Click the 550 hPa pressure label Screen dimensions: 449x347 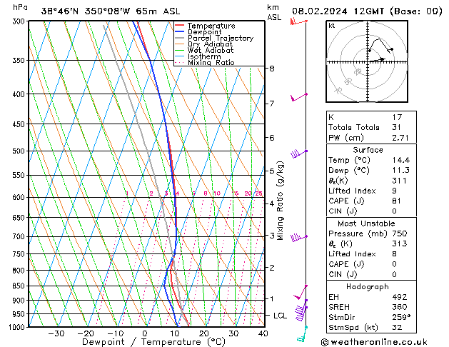tap(20, 175)
